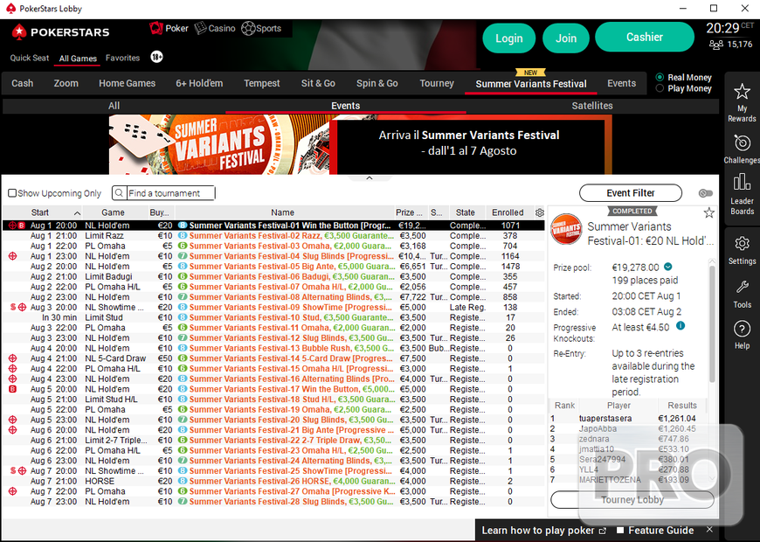Open Settings gear in sidebar
Screen dimensions: 760x542
pyautogui.click(x=742, y=244)
